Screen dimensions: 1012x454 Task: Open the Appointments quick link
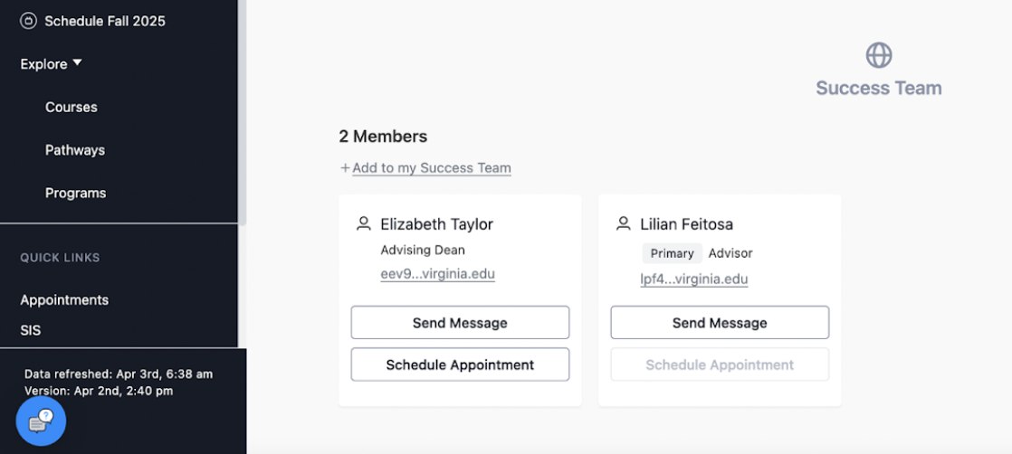click(64, 300)
